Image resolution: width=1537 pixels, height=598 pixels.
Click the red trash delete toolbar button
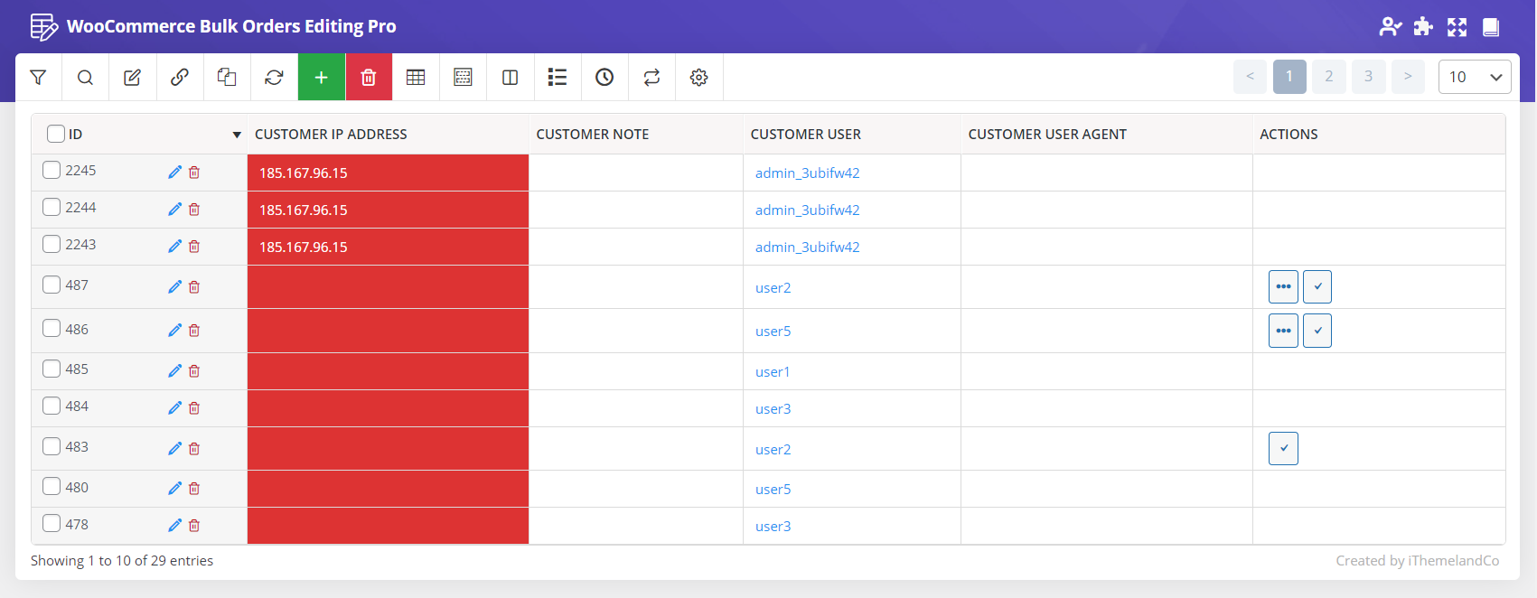coord(368,78)
